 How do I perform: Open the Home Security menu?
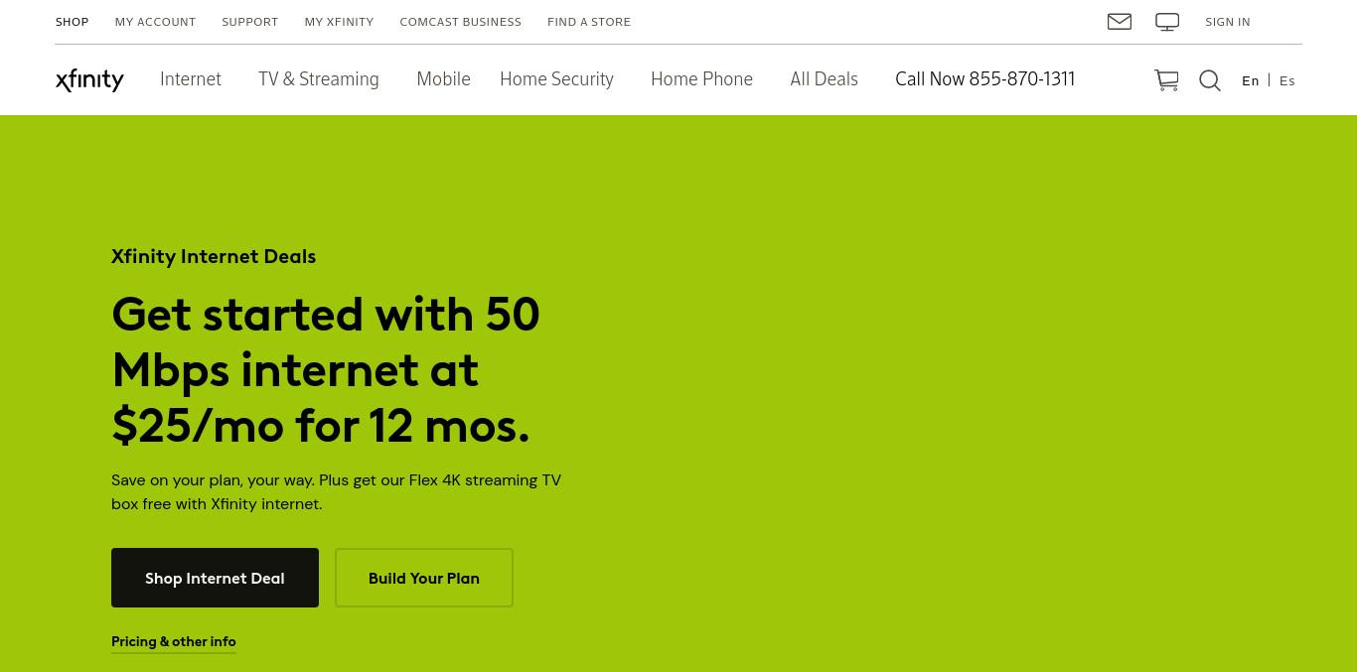(x=556, y=79)
